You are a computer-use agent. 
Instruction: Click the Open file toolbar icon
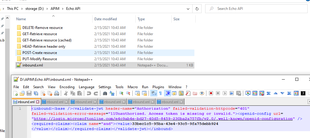[22, 93]
